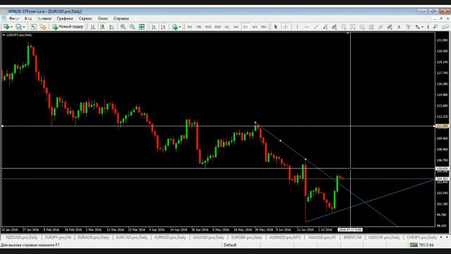This screenshot has width=451, height=254.
Task: Switch to the BRENT,H4 chart tab
Action: coord(352,237)
